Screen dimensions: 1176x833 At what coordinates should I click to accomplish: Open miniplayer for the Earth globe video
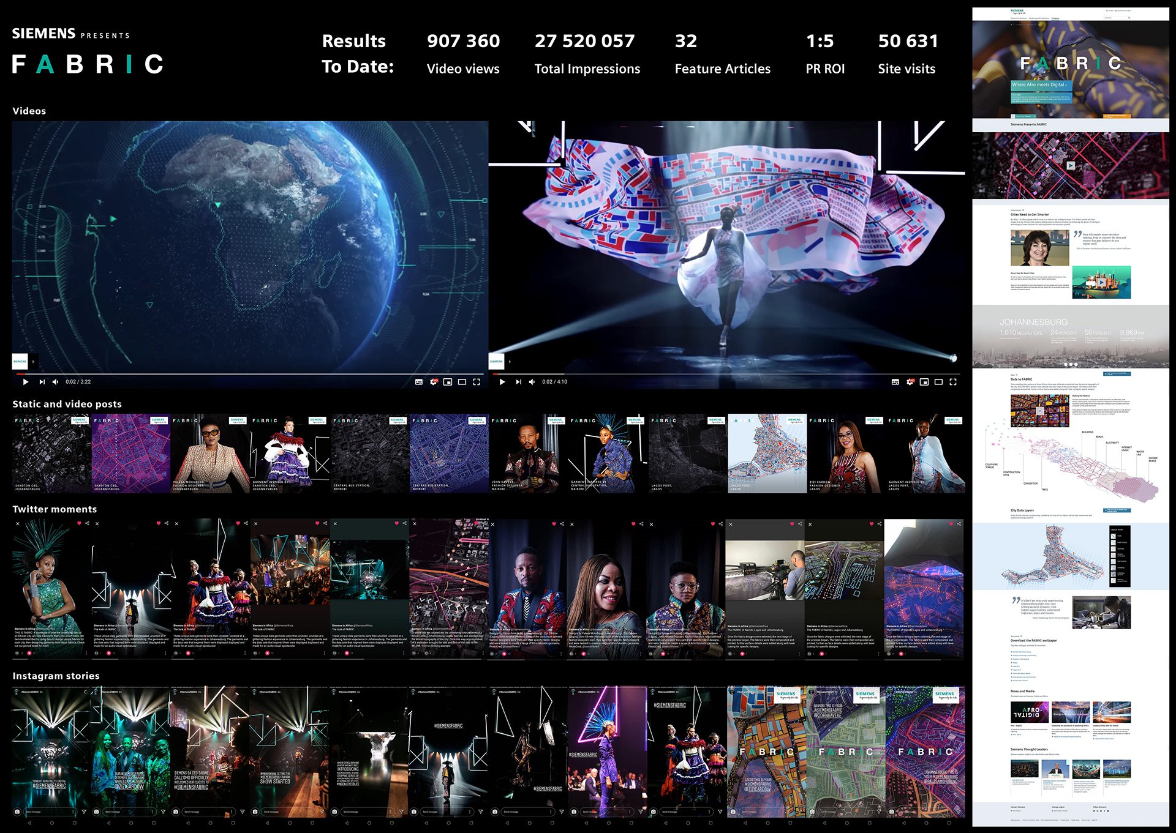[x=448, y=382]
